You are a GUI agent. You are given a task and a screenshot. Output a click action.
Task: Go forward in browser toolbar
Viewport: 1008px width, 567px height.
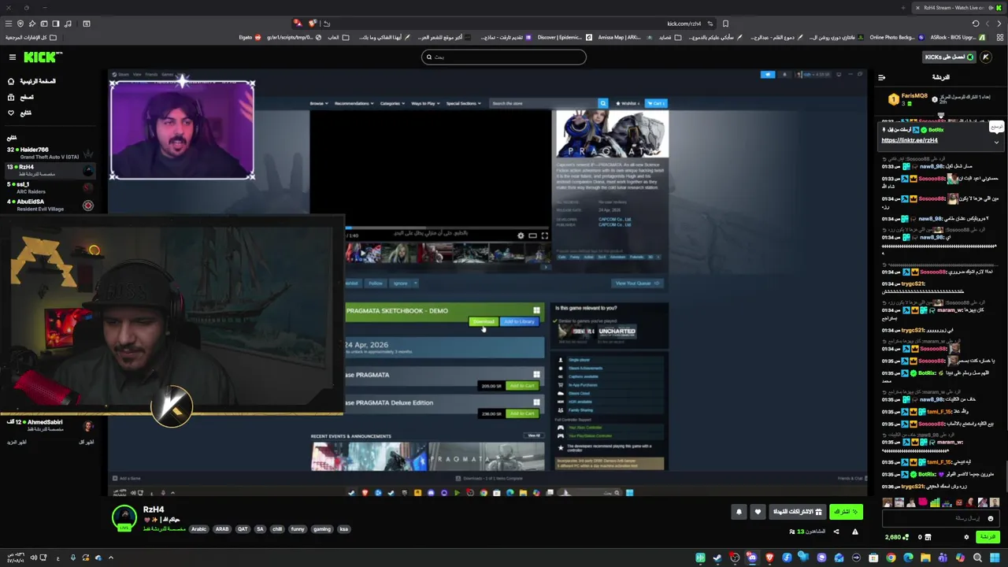tap(988, 24)
